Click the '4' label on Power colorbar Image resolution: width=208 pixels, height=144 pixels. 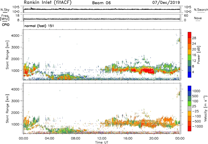(193, 72)
